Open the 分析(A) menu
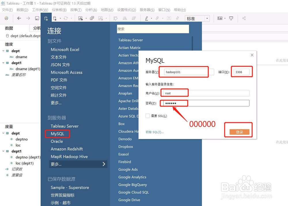 point(91,10)
